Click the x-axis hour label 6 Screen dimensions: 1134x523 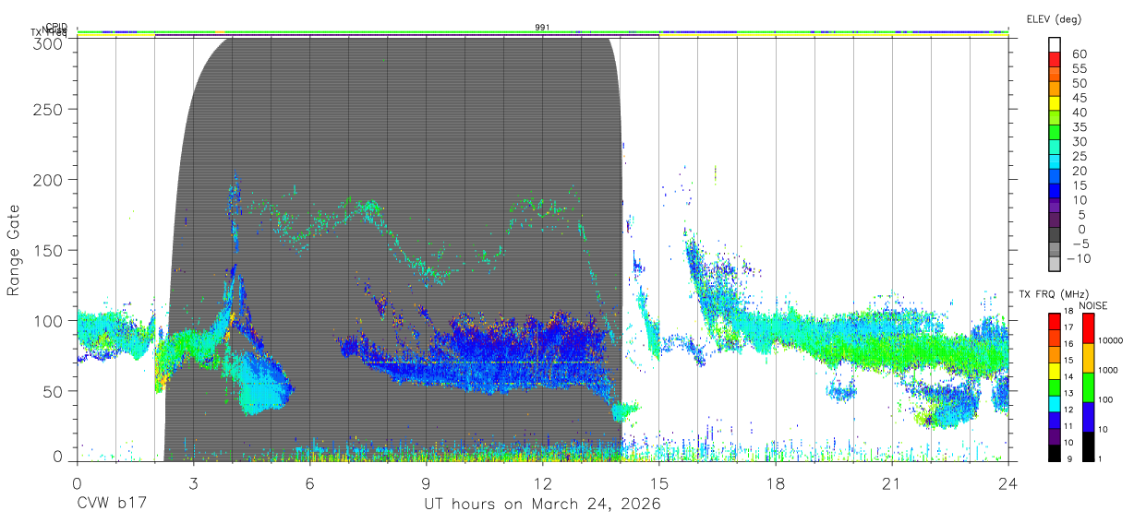click(x=310, y=482)
